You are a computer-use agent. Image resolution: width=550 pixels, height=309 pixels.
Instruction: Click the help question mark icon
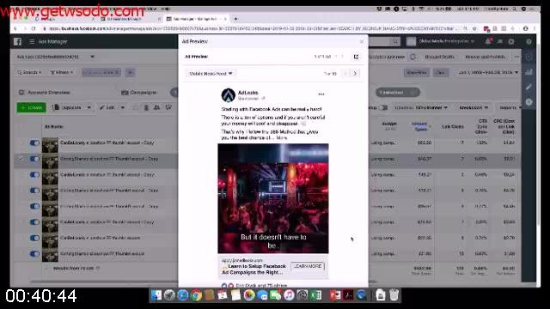pyautogui.click(x=529, y=41)
